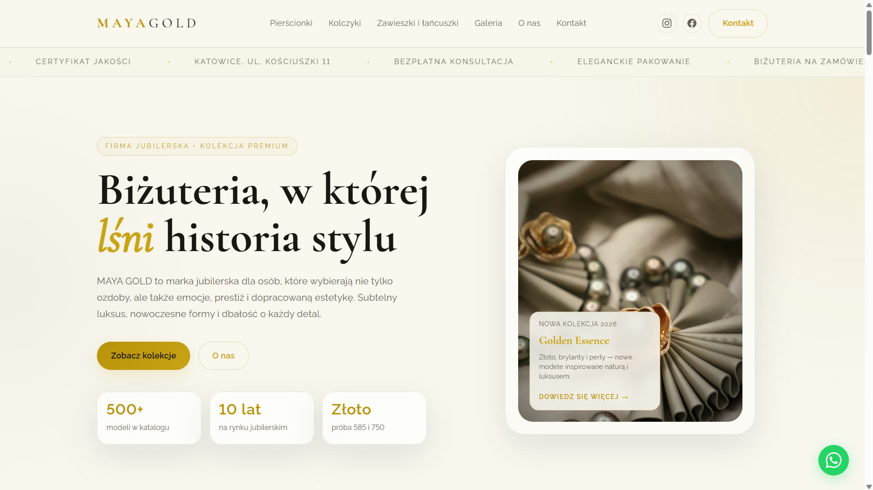Open the Galeria page
The height and width of the screenshot is (490, 873).
[x=488, y=23]
